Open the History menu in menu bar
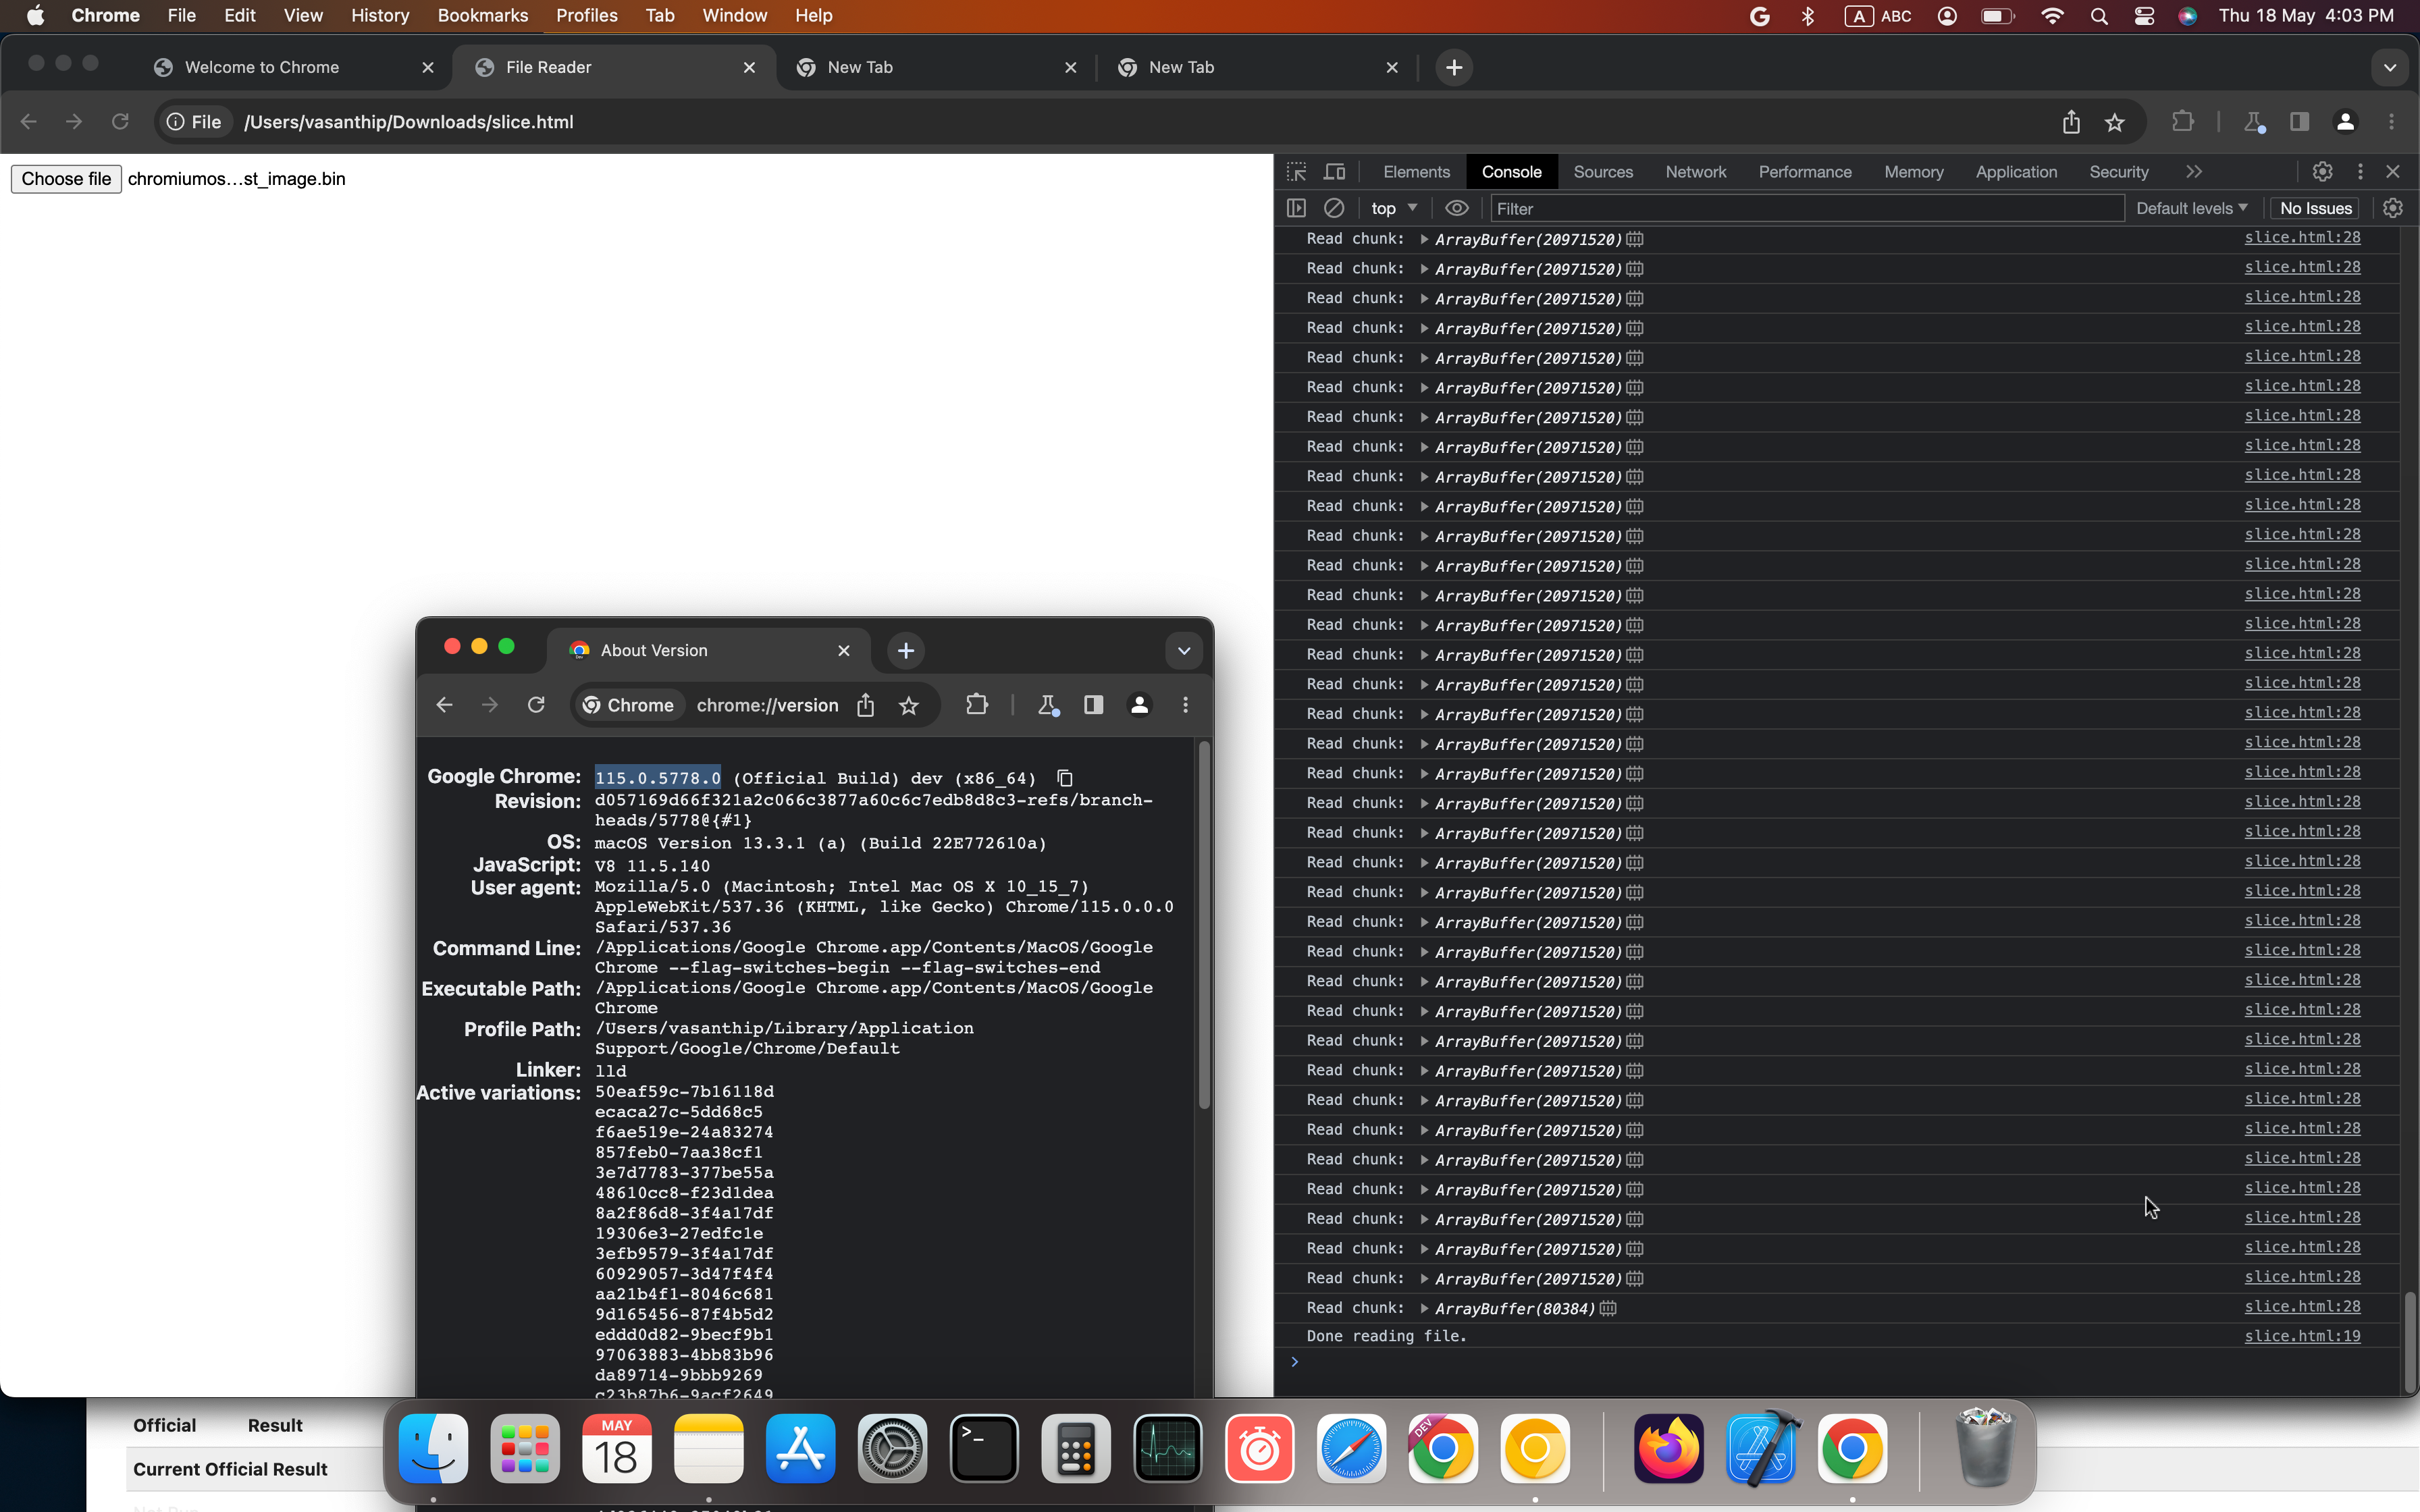This screenshot has height=1512, width=2420. click(379, 15)
